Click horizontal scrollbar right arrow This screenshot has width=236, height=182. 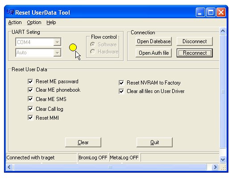pos(215,167)
